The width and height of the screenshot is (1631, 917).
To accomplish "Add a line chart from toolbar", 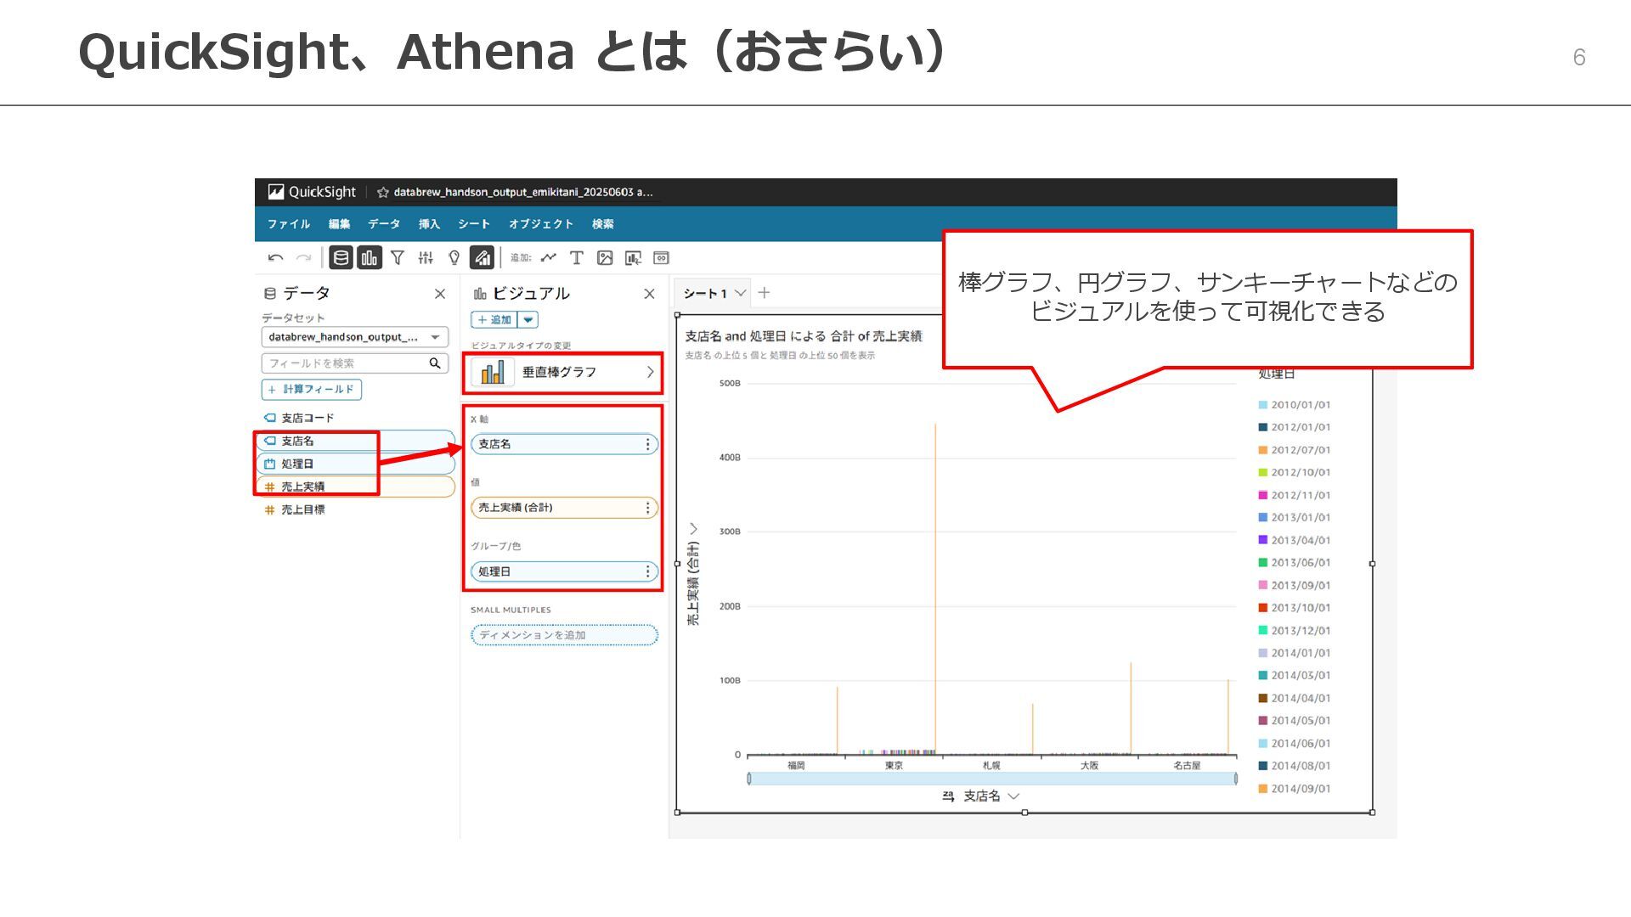I will click(548, 257).
